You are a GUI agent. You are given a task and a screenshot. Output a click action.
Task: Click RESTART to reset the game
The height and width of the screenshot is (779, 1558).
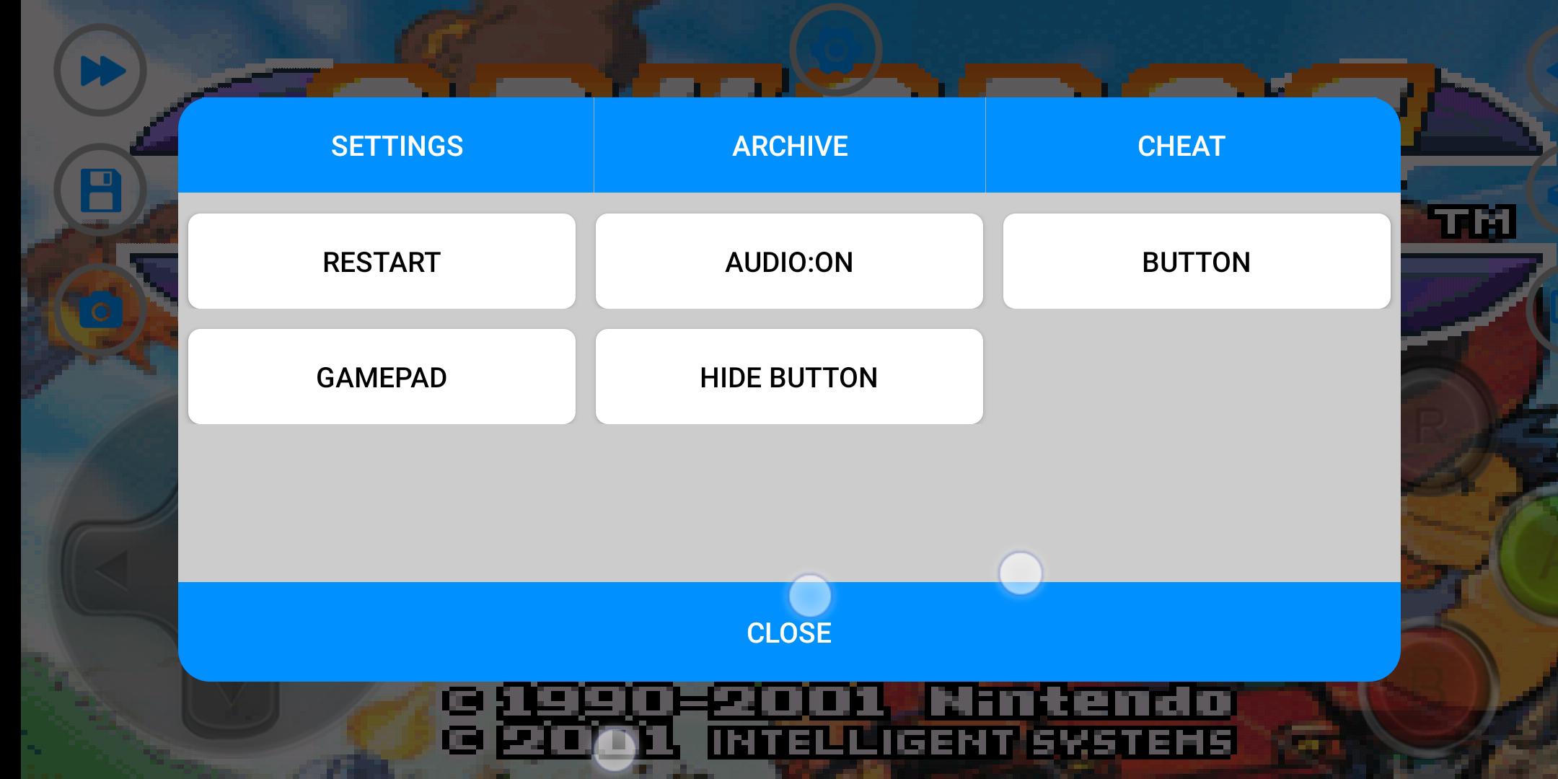point(382,263)
